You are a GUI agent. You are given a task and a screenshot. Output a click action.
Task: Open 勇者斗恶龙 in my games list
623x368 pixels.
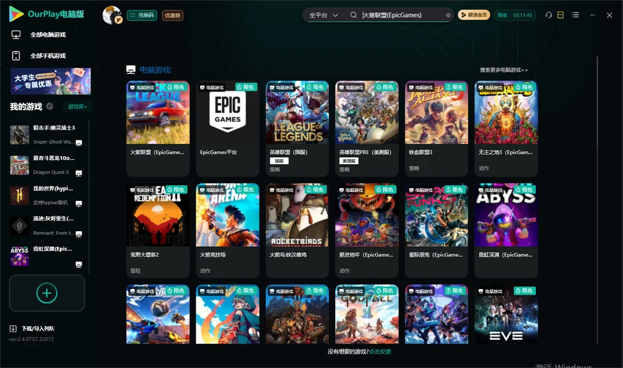point(47,165)
